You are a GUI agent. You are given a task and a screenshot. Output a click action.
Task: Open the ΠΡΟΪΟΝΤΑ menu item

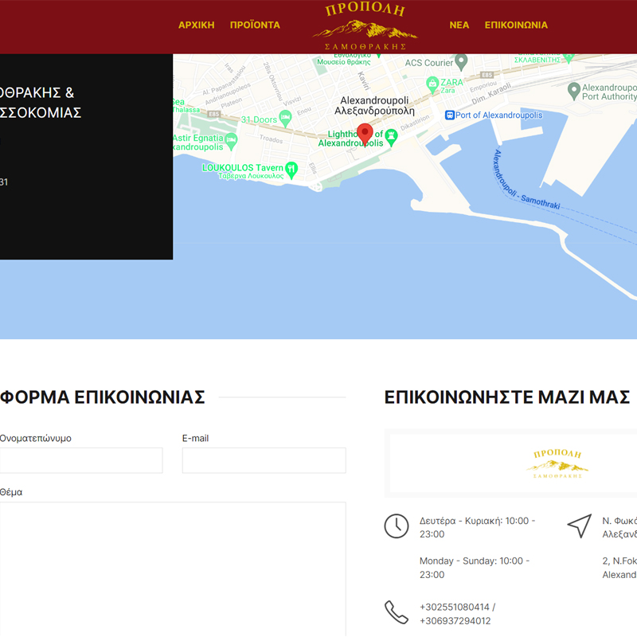[255, 25]
